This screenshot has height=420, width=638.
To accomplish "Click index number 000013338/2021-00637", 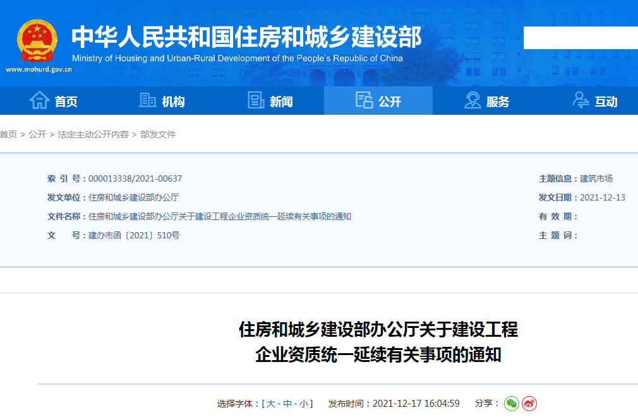I will point(135,178).
